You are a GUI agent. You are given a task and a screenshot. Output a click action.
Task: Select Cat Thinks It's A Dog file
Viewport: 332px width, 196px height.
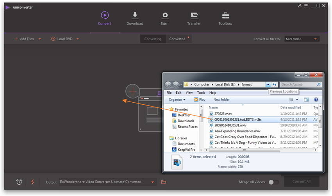coord(243,143)
